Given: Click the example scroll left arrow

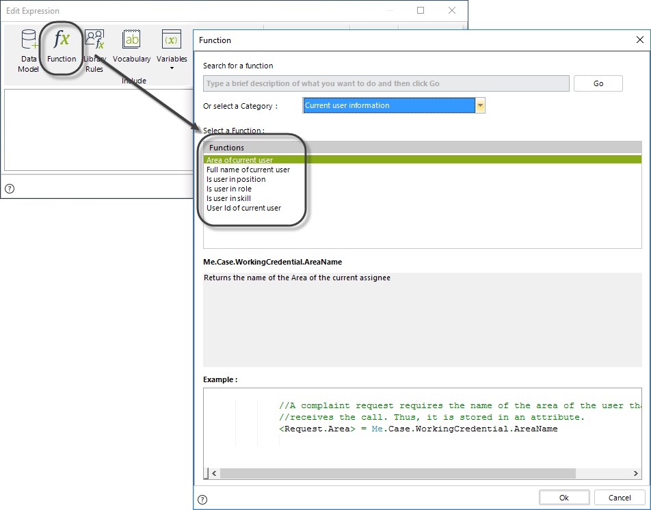Looking at the screenshot, I should click(214, 473).
